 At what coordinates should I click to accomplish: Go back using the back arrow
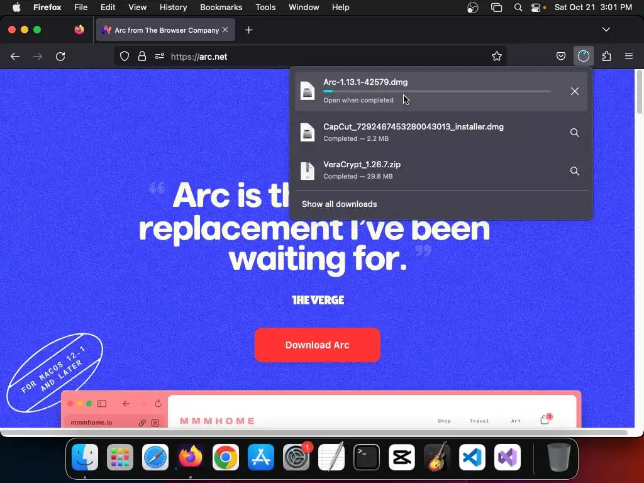(x=15, y=56)
